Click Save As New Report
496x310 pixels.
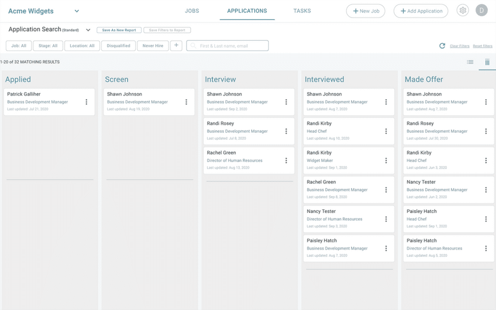pyautogui.click(x=119, y=30)
